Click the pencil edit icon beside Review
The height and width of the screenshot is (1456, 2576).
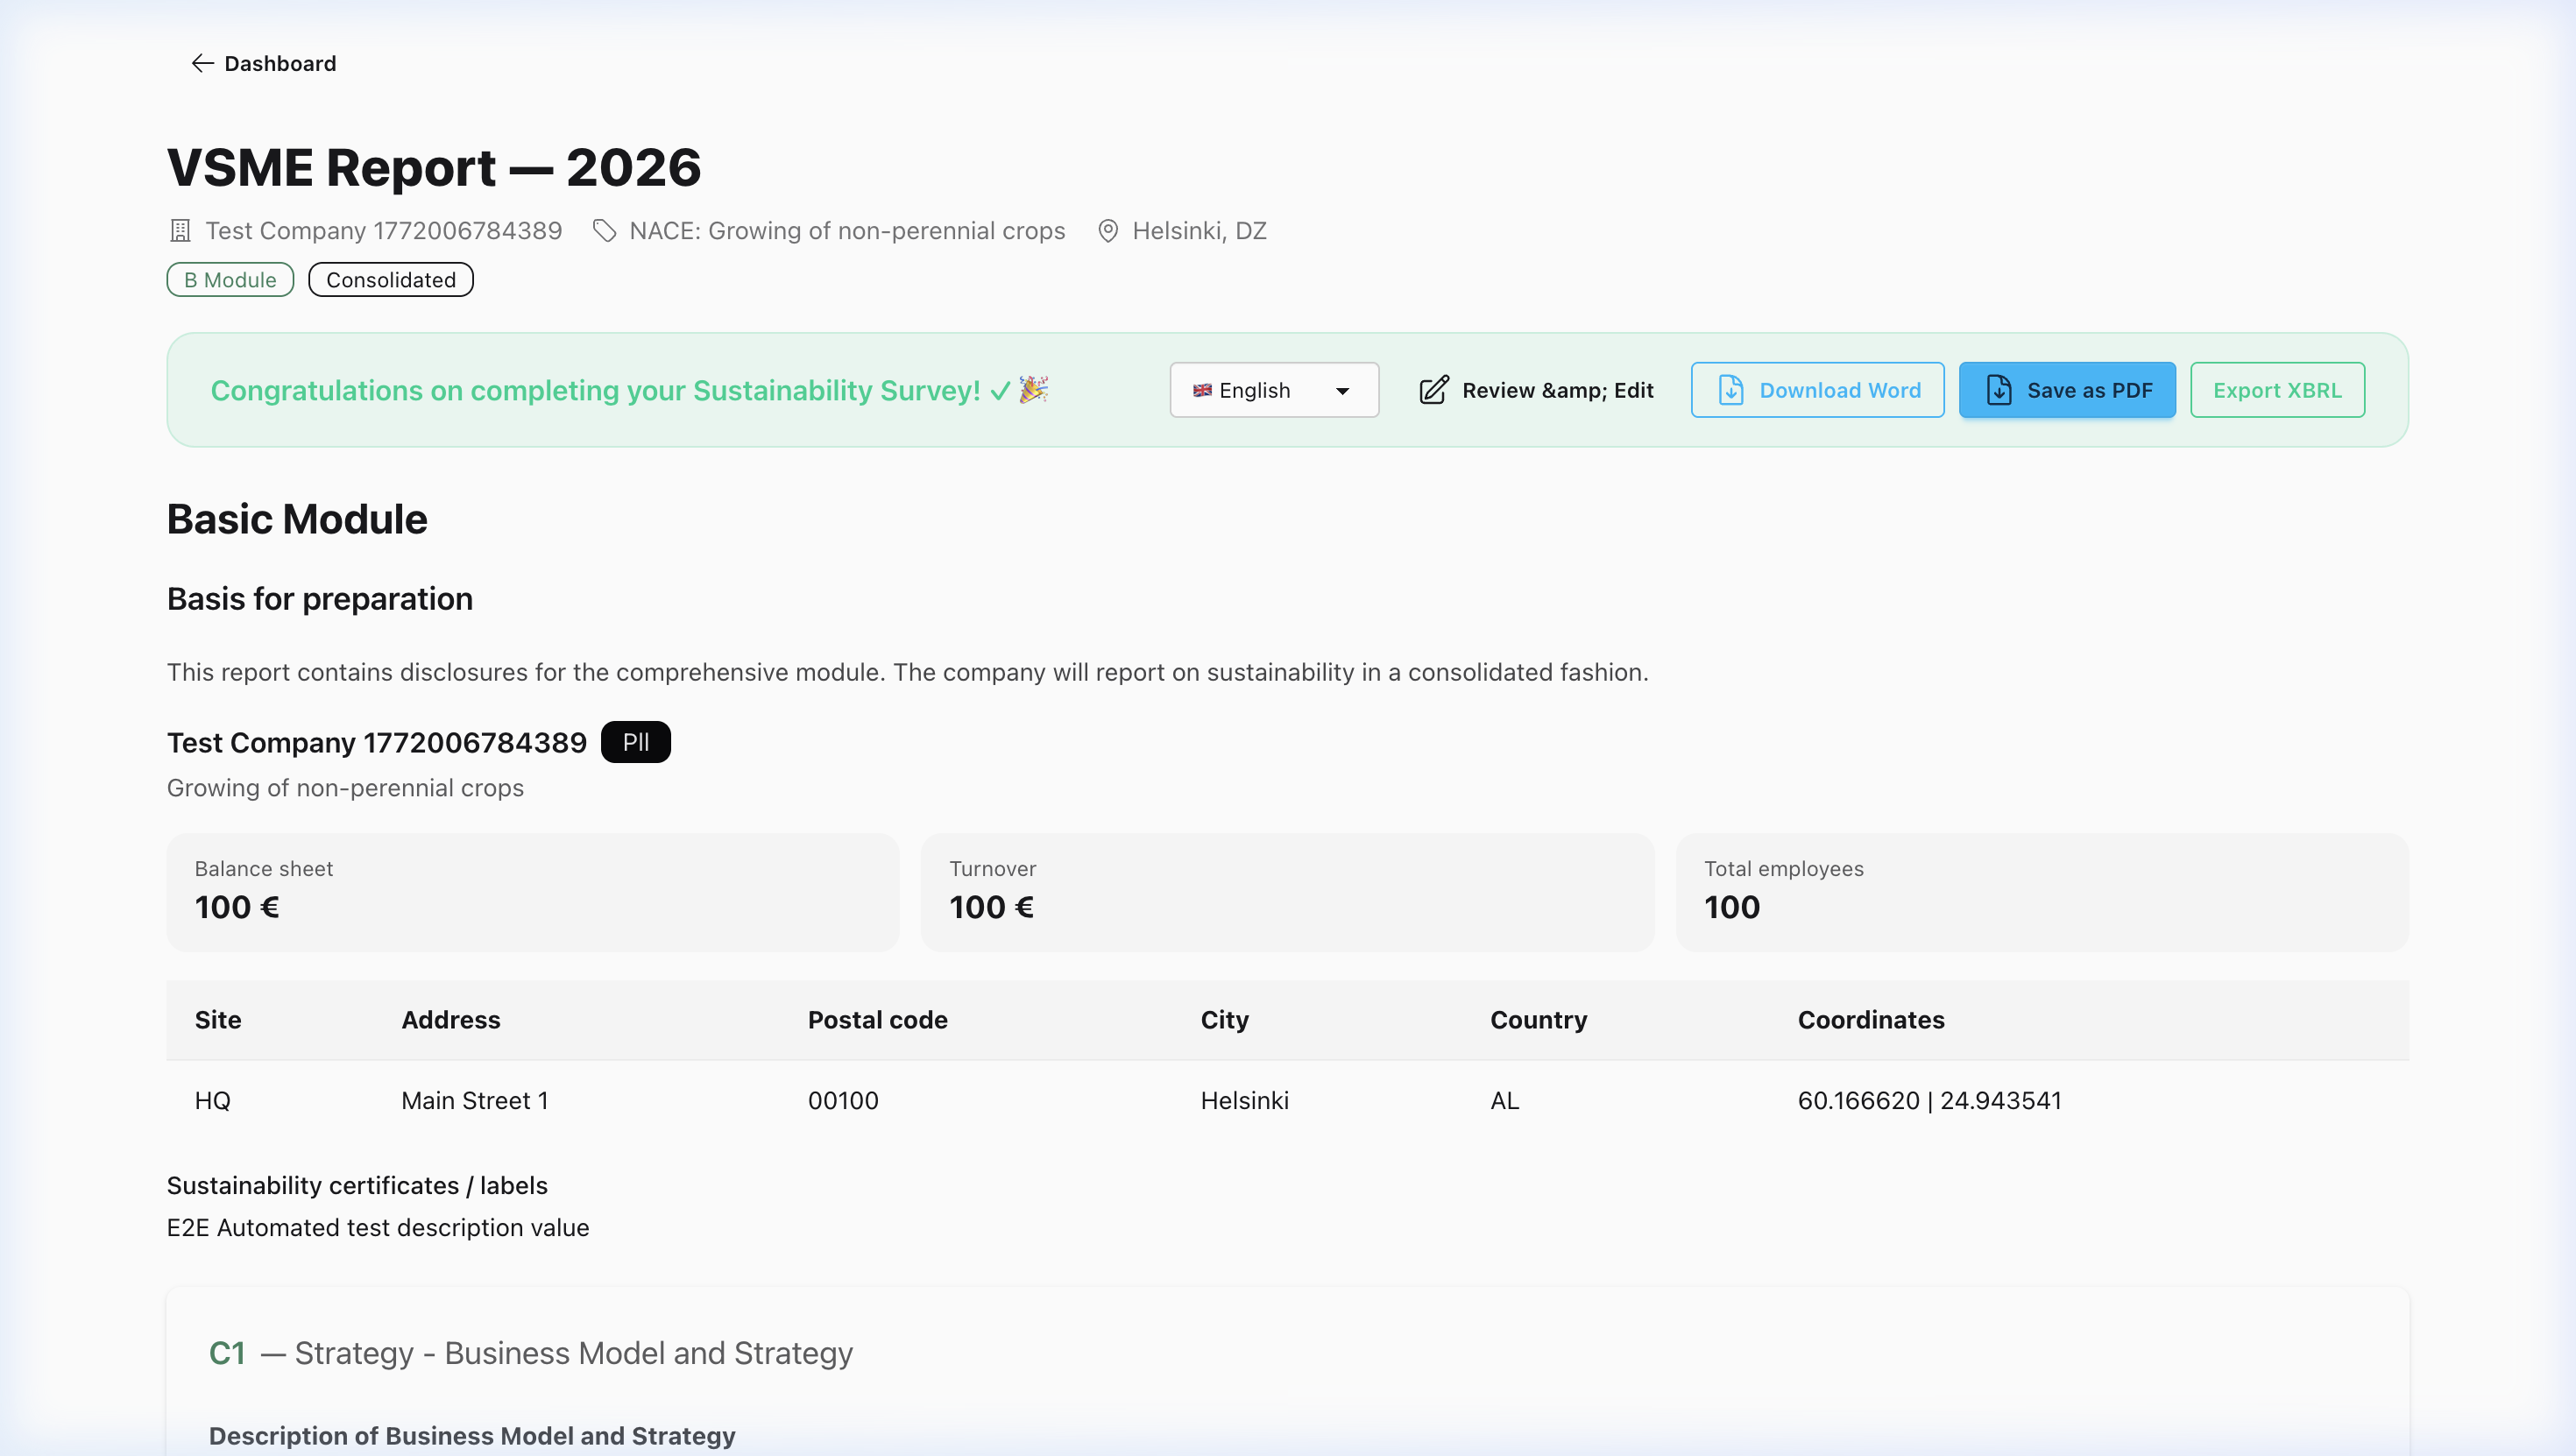(1433, 390)
